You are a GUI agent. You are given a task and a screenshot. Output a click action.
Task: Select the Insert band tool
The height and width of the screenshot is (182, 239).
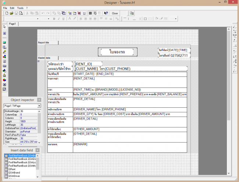click(x=4, y=38)
